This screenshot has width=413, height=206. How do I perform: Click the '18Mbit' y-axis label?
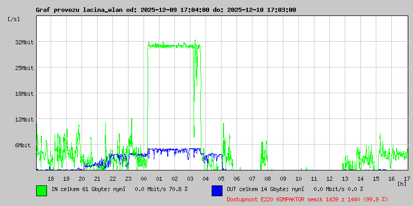(24, 94)
